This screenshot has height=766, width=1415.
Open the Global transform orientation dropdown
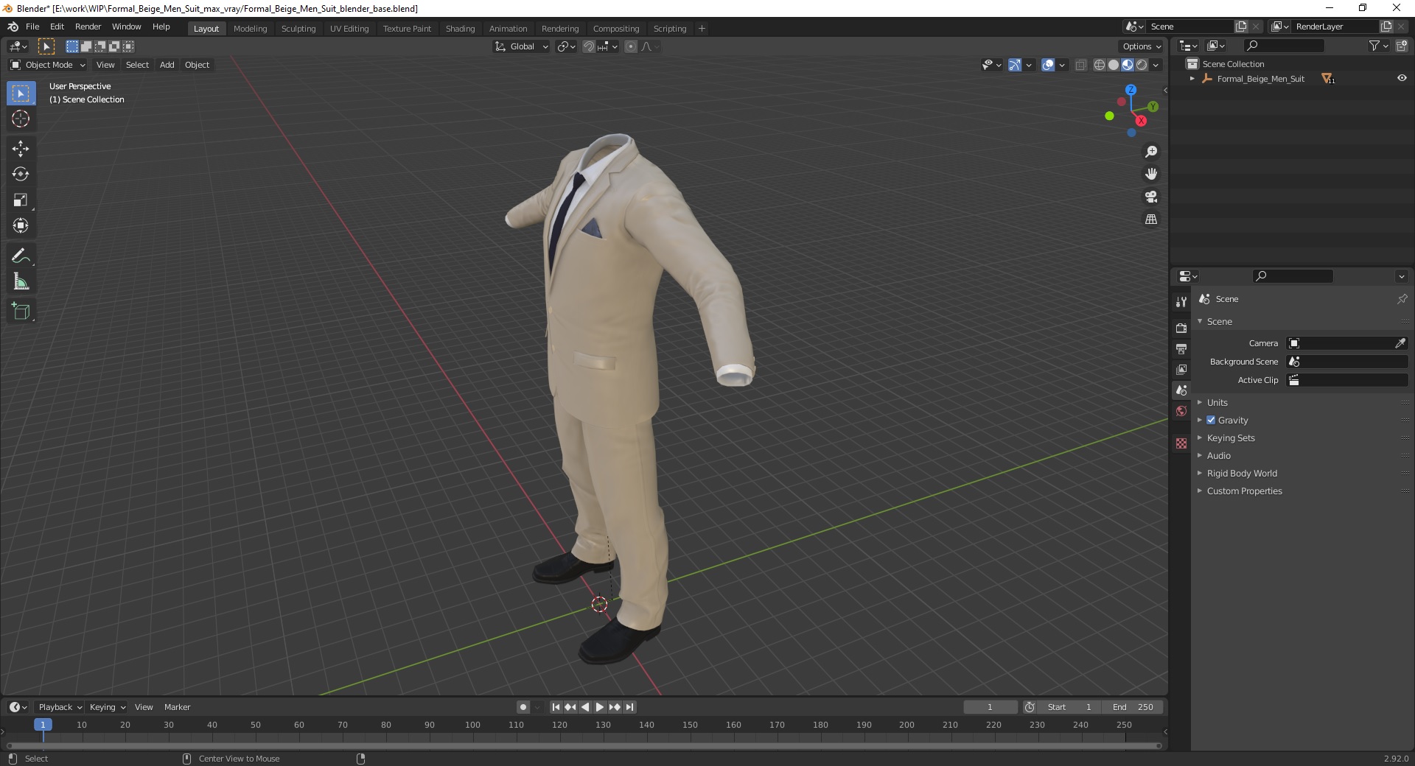(x=521, y=46)
